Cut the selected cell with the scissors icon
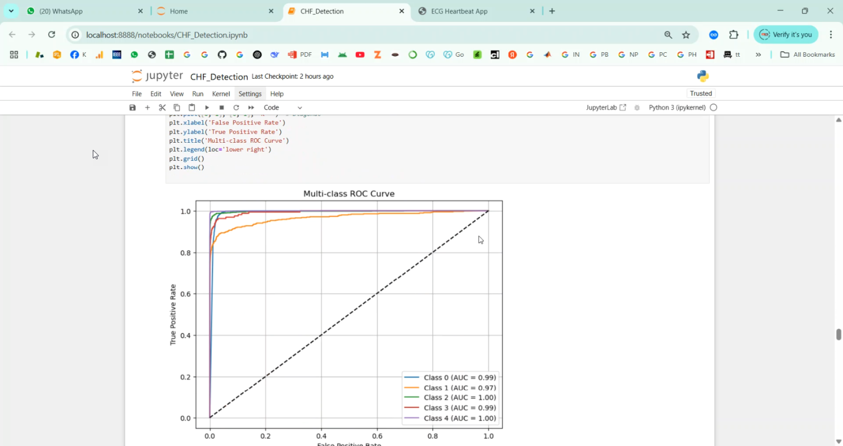This screenshot has width=843, height=446. click(162, 107)
